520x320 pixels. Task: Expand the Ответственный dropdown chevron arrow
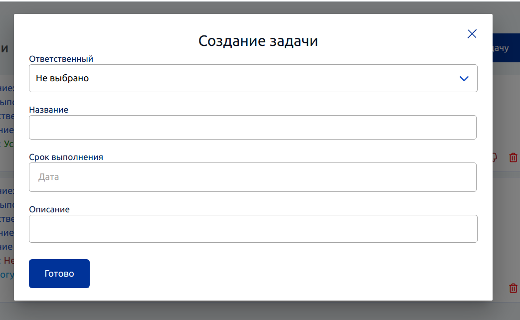point(464,79)
